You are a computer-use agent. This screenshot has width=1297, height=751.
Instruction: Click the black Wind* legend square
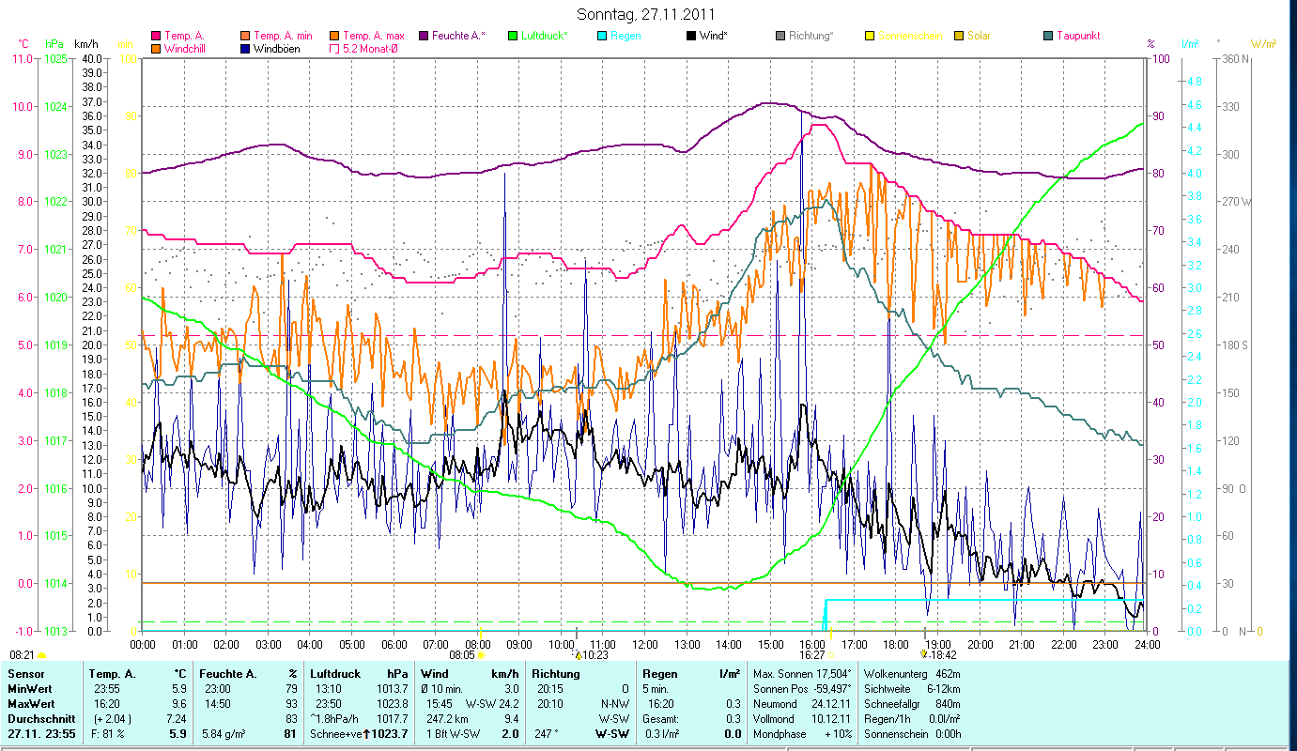tap(690, 36)
